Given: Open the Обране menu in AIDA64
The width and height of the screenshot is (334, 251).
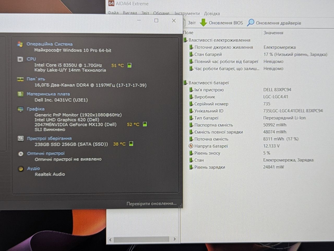Looking at the screenshot, I should tap(161, 13).
